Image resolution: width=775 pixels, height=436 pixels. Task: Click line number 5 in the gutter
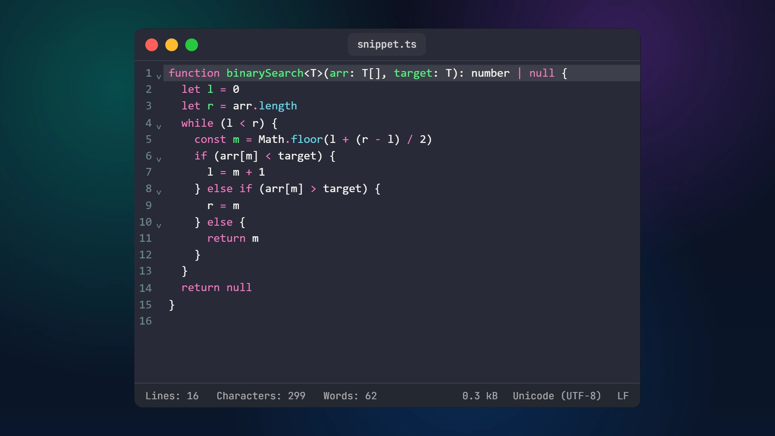[149, 139]
